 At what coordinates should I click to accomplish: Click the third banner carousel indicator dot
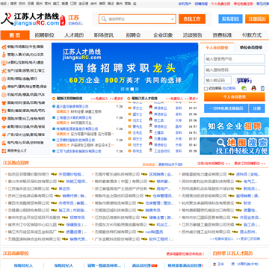pyautogui.click(x=132, y=89)
